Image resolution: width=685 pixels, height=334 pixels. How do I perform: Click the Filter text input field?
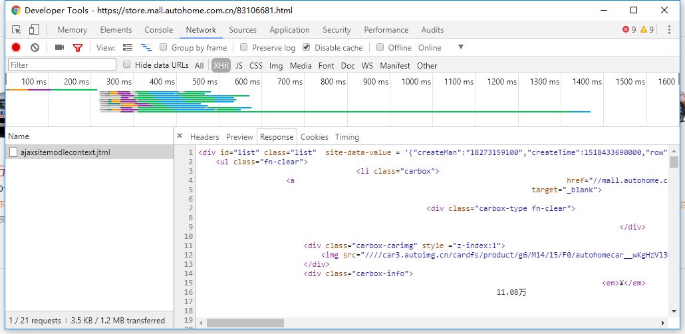[62, 65]
